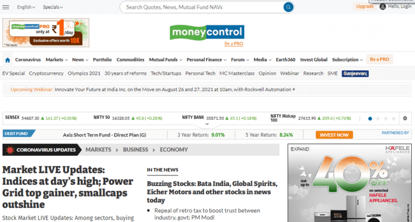
Task: Click the Coronavirus Updates virus icon
Action: pyautogui.click(x=10, y=150)
